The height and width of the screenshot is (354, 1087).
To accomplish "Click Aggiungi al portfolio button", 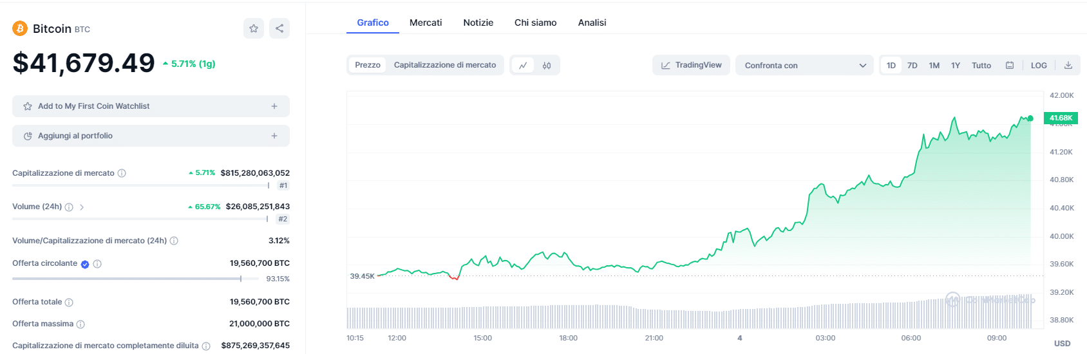I will (x=151, y=136).
